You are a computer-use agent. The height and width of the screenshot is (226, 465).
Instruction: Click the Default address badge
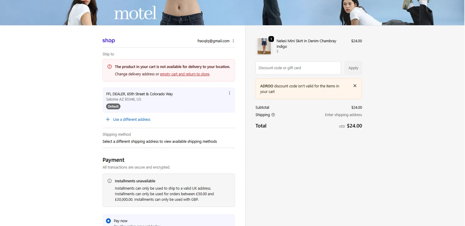point(113,106)
